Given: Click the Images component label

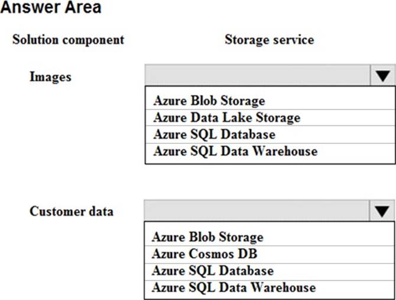Looking at the screenshot, I should tap(50, 77).
